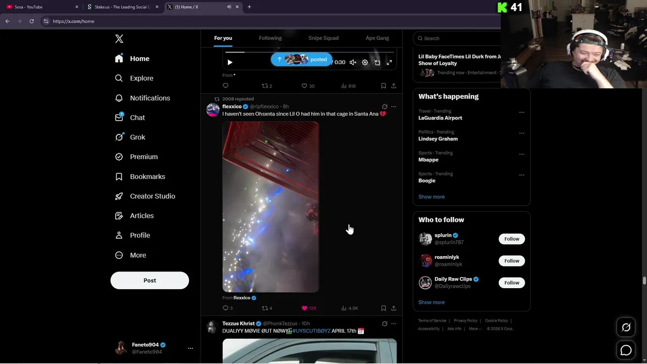Repost the top video post with 2 reposts
Screen dimensions: 647x364
(x=266, y=86)
